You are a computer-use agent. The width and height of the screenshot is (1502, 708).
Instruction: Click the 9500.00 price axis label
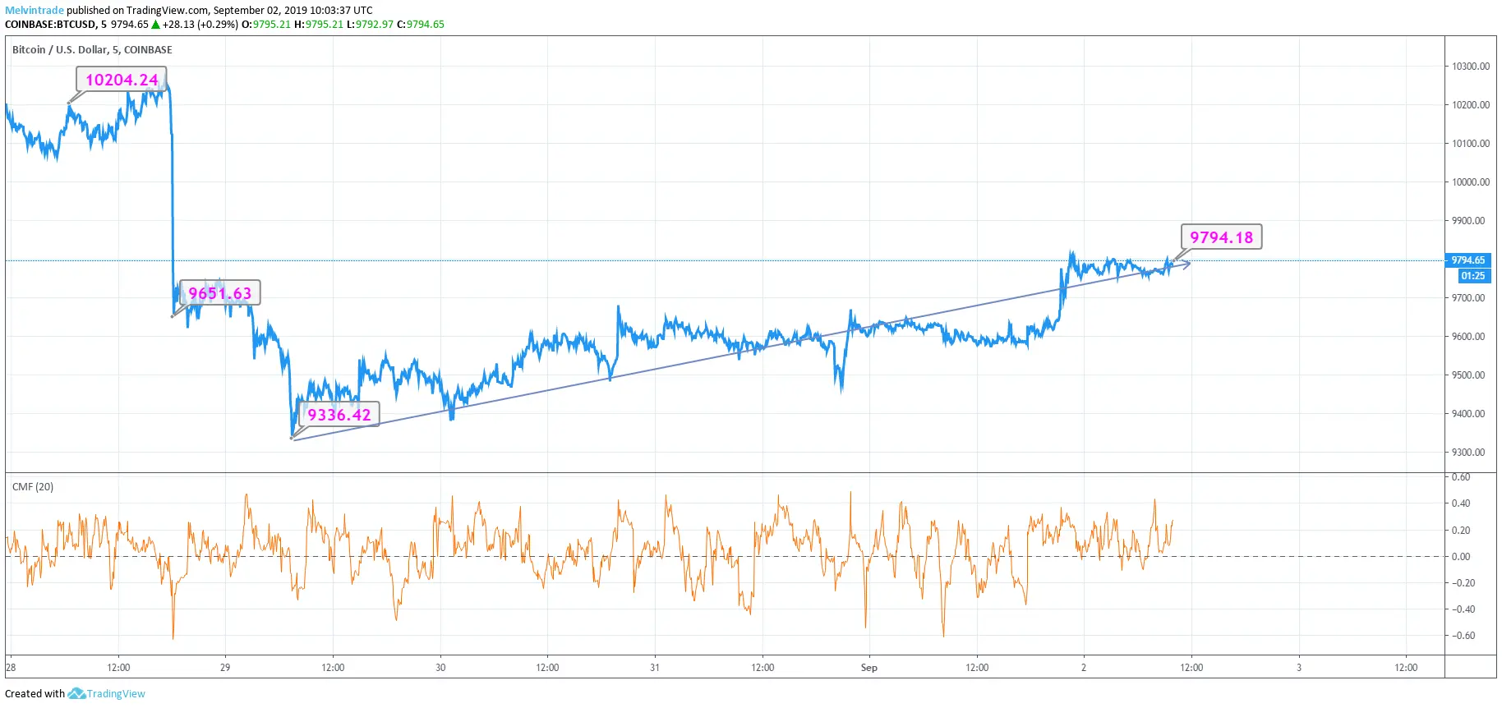1468,375
